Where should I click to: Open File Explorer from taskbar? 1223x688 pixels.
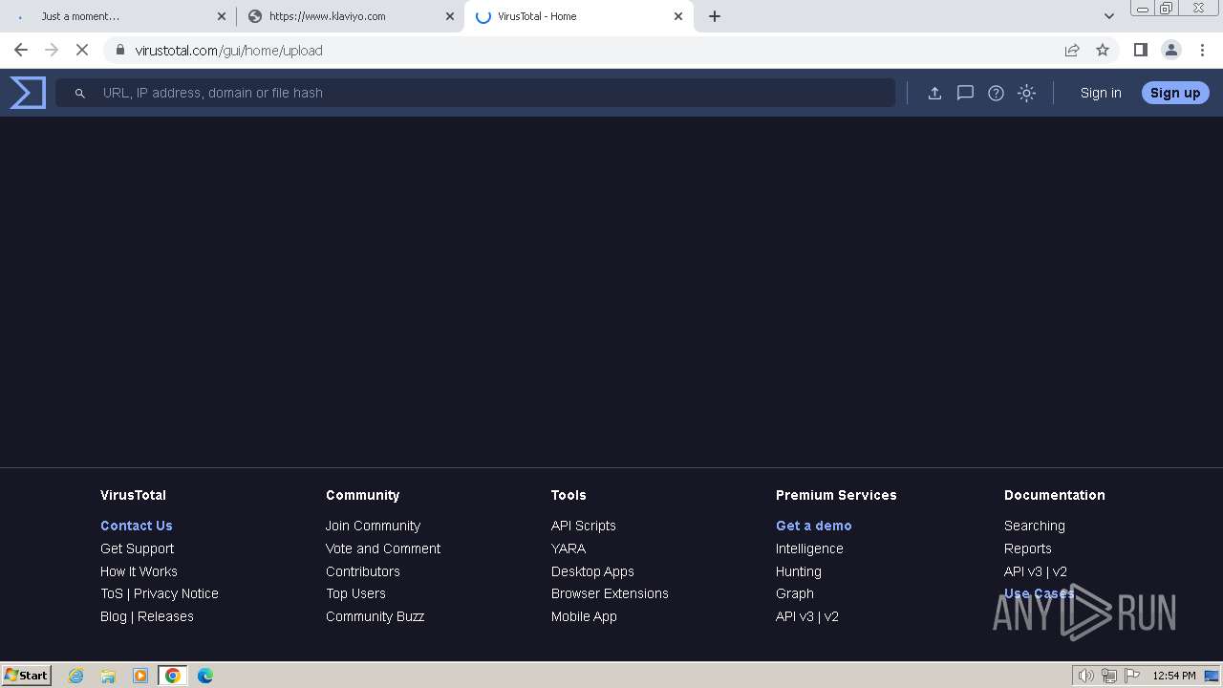[x=108, y=676]
